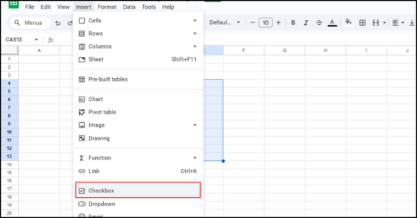Click the Pivot table icon
417x218 pixels.
coord(82,112)
